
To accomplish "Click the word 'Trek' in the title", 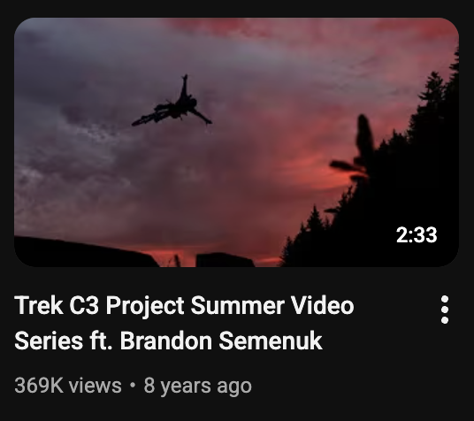I will [39, 305].
